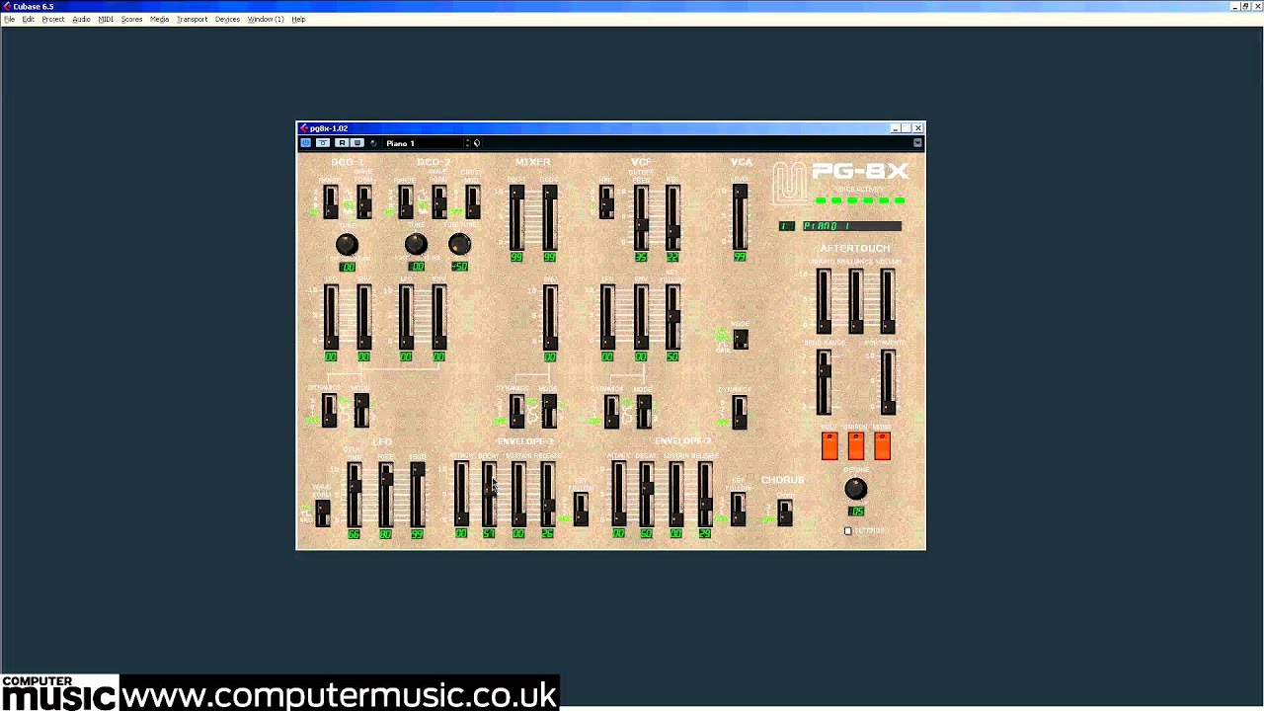Image resolution: width=1264 pixels, height=711 pixels.
Task: Open the Project menu
Action: point(53,19)
